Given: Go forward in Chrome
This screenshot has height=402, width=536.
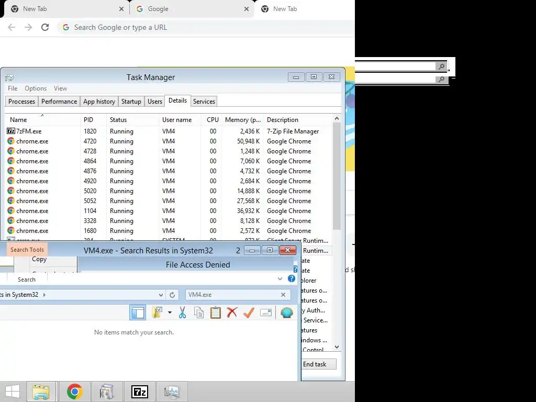Looking at the screenshot, I should [x=28, y=27].
